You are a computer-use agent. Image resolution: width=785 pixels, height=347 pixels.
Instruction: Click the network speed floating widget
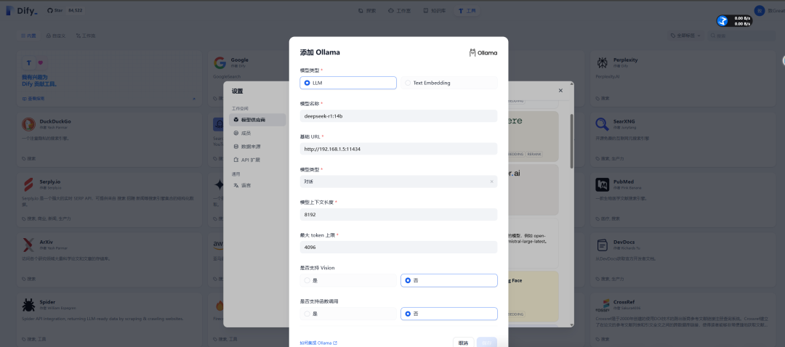tap(734, 21)
